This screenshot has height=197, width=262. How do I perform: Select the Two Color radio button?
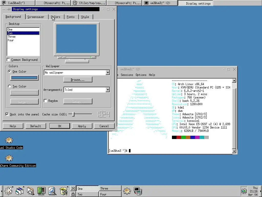[9, 86]
